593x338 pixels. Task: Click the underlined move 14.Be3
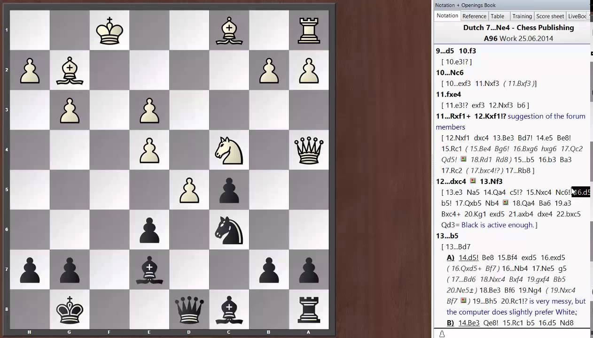(x=468, y=323)
